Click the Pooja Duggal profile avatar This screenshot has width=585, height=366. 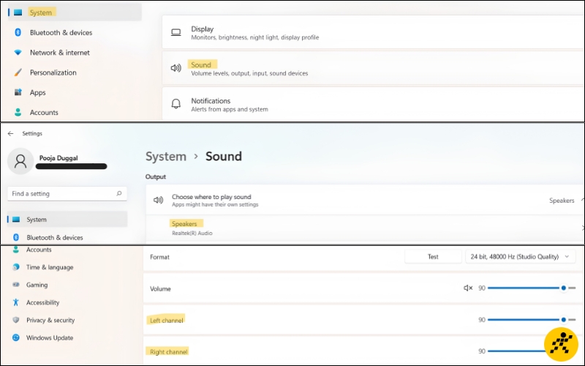coord(20,161)
